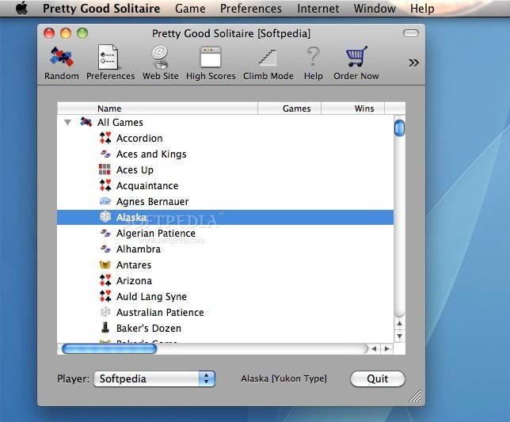
Task: Sort list by the Wins column header
Action: (x=353, y=108)
